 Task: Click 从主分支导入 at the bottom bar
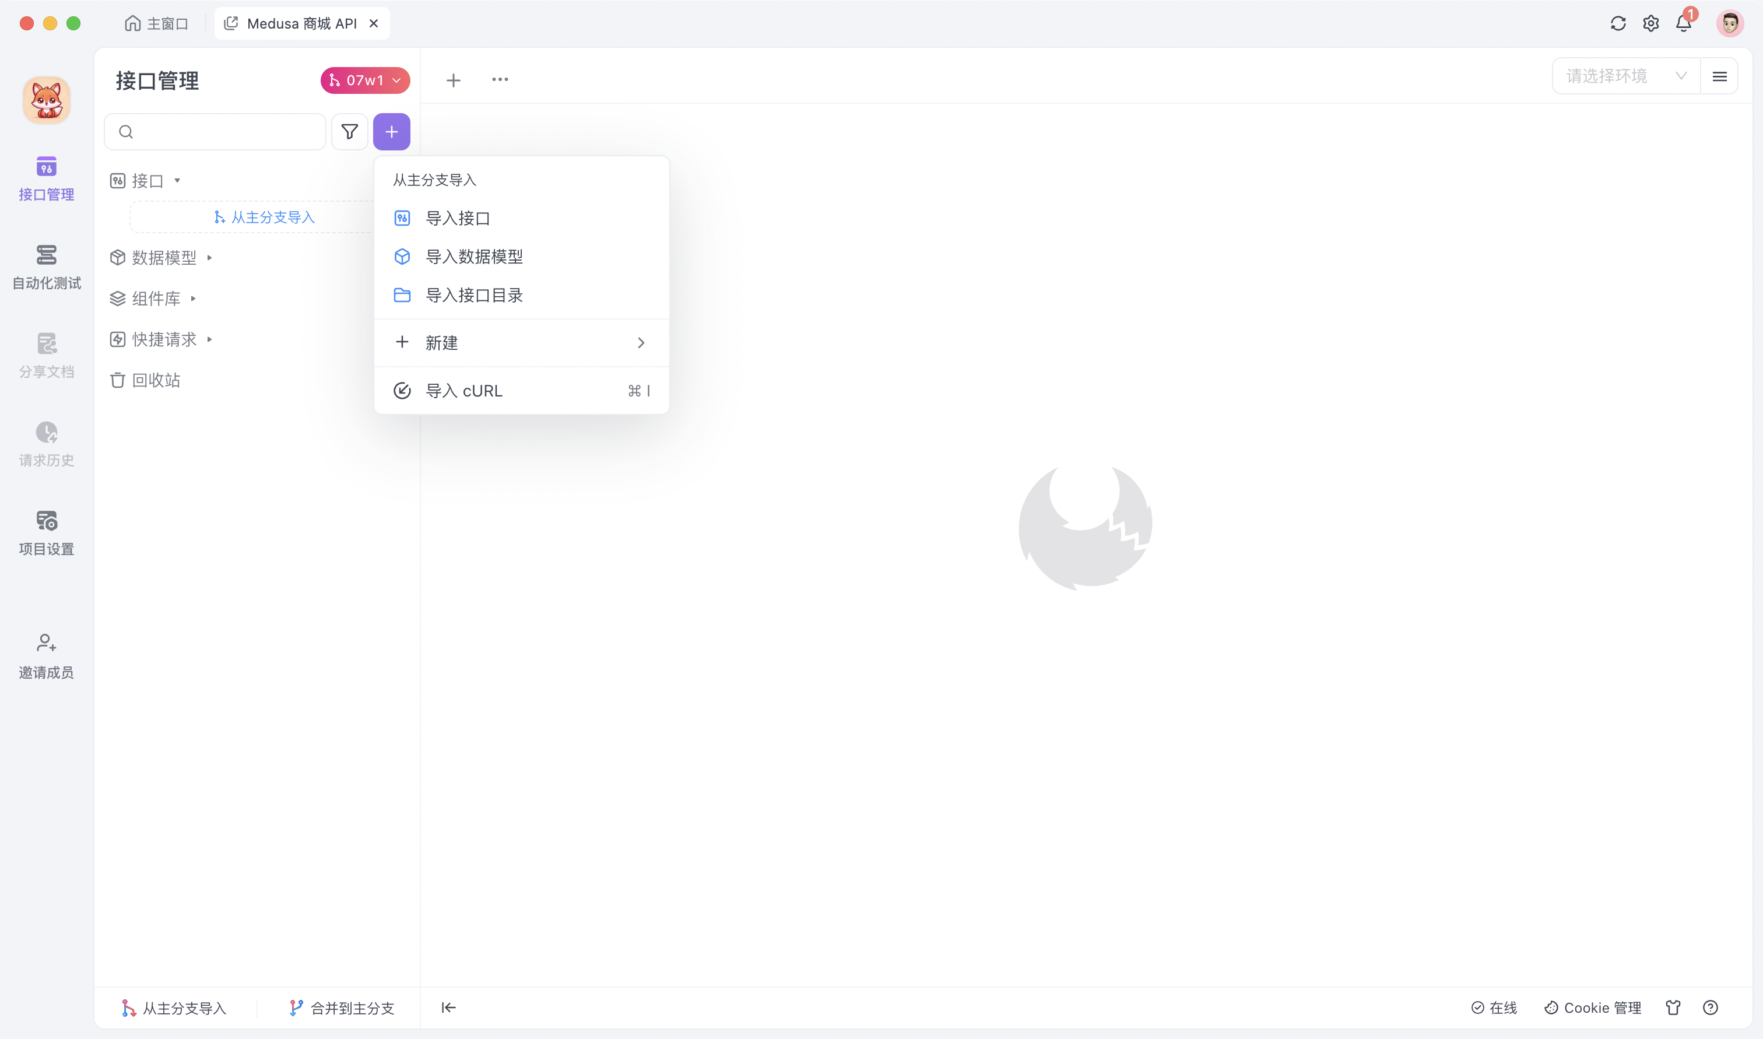click(x=174, y=1008)
